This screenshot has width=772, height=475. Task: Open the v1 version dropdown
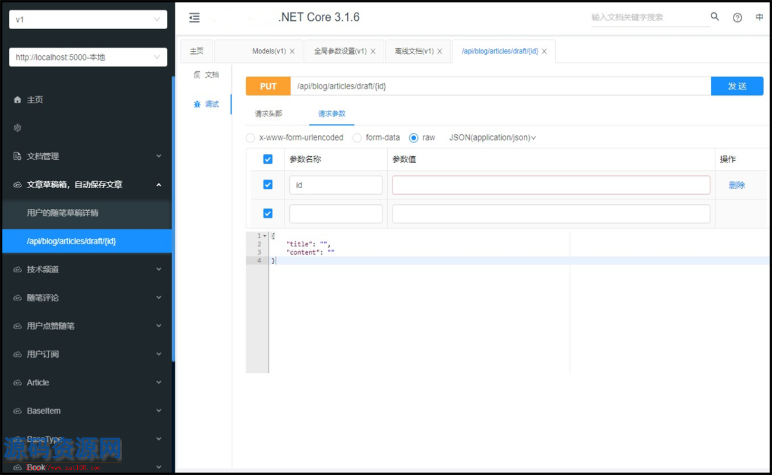88,20
